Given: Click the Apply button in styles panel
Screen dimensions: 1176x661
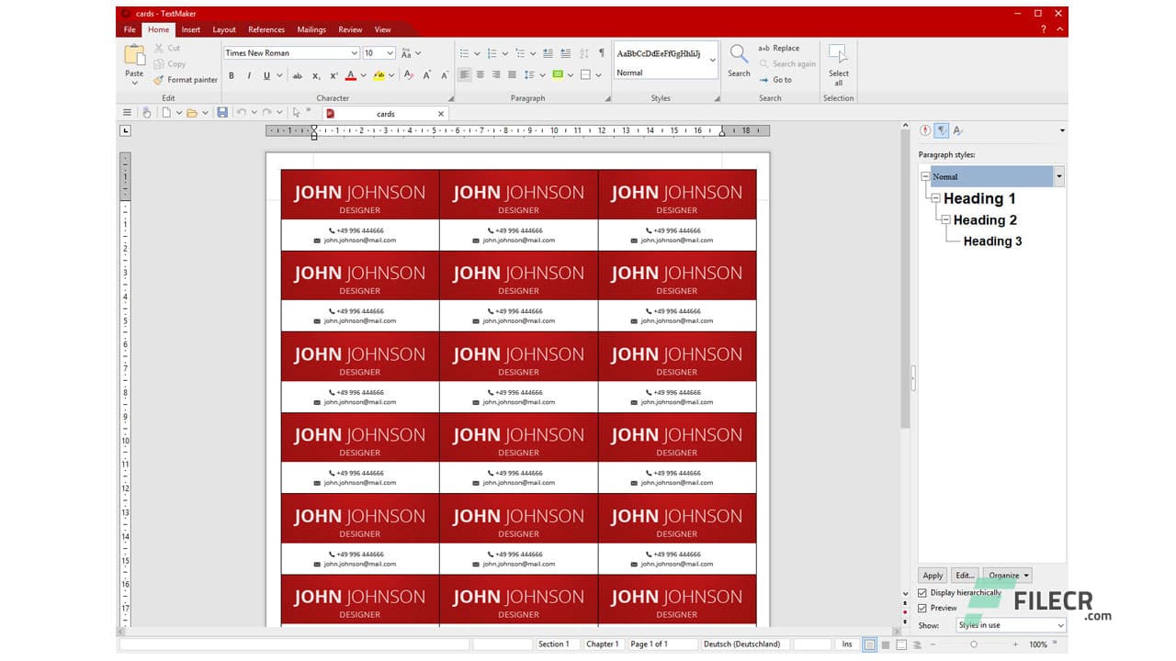Looking at the screenshot, I should point(933,576).
